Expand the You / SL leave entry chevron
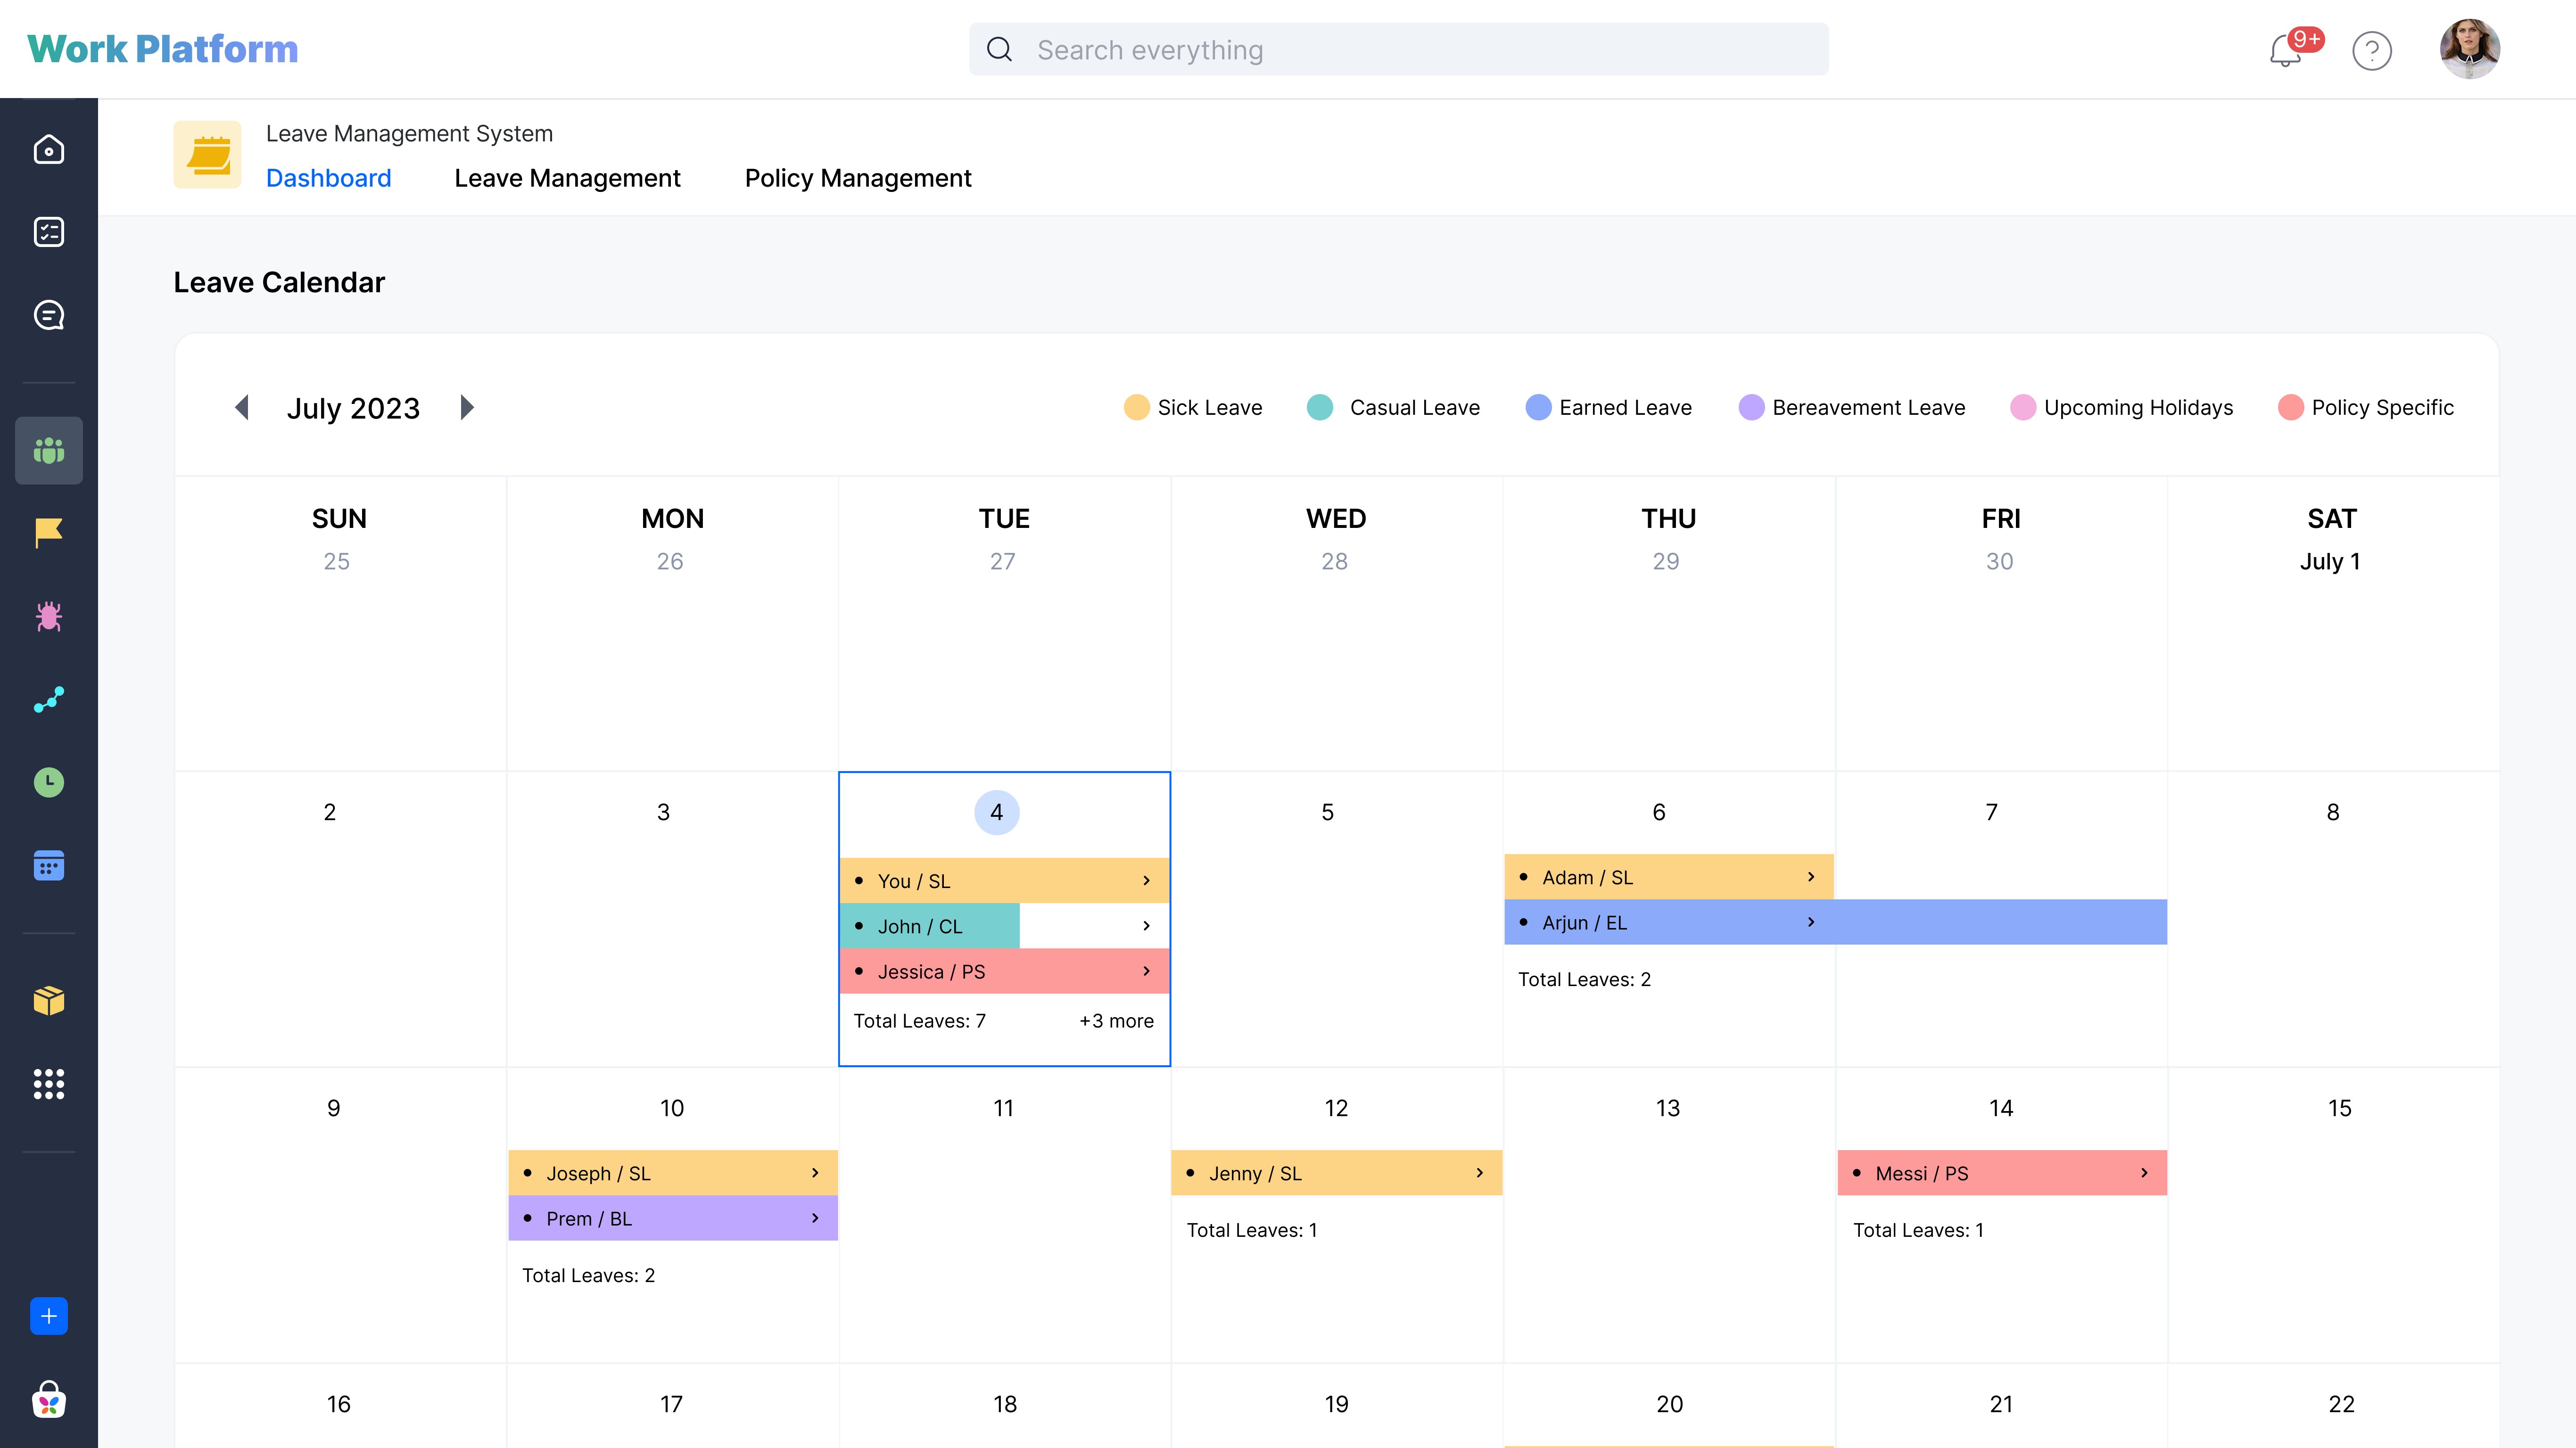 tap(1146, 880)
